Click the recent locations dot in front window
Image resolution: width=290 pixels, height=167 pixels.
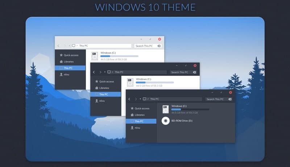[x=140, y=99]
